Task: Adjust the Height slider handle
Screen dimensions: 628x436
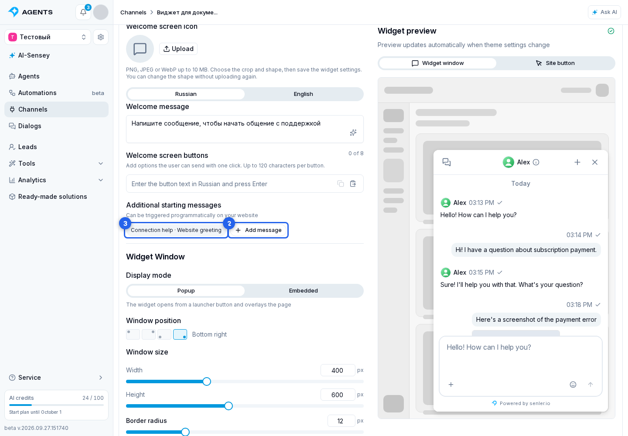Action: point(229,406)
